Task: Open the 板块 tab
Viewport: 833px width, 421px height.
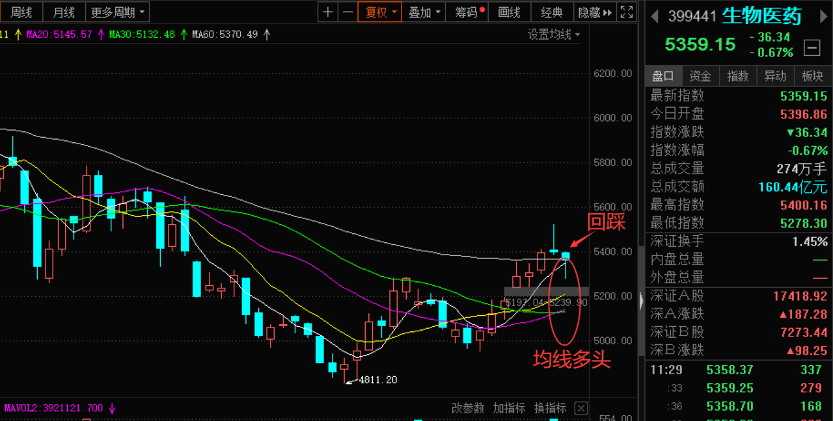Action: (x=813, y=76)
